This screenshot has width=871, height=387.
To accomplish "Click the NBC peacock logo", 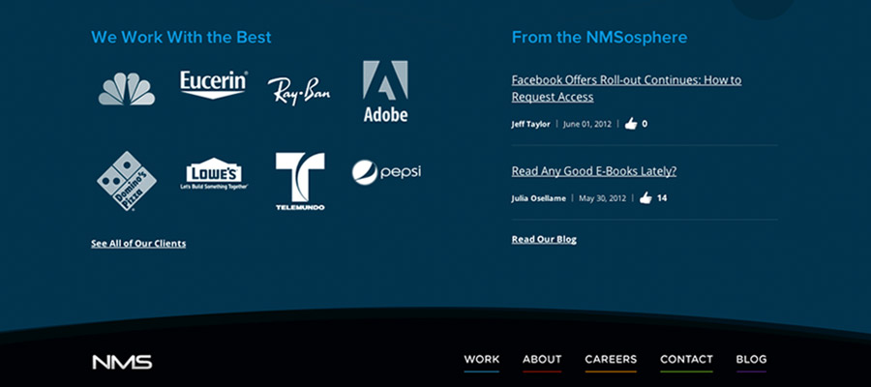I will pos(127,89).
